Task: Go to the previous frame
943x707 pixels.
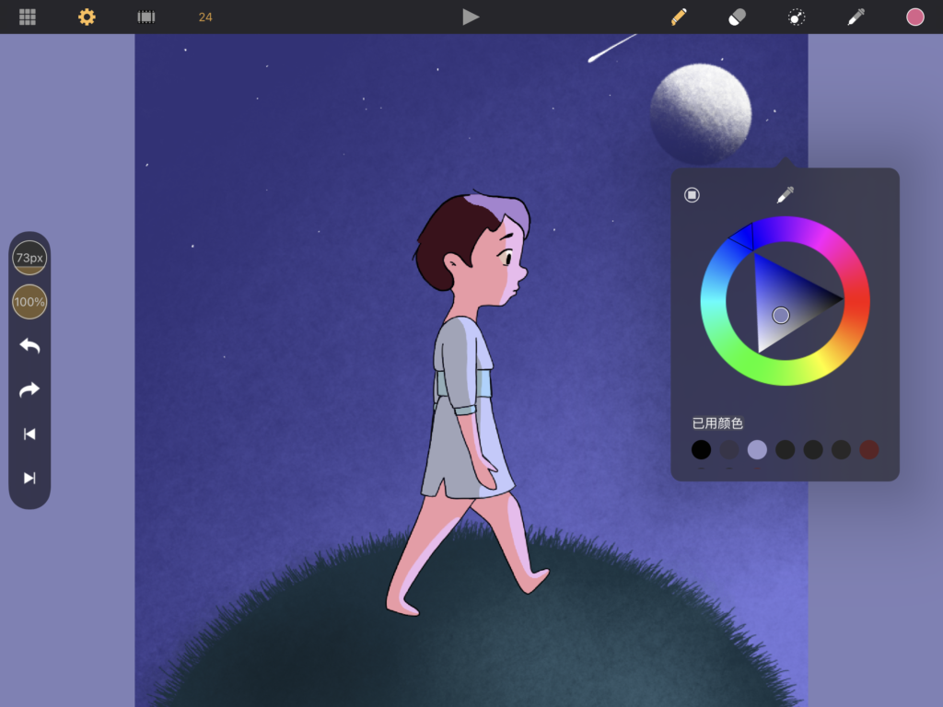Action: [29, 435]
